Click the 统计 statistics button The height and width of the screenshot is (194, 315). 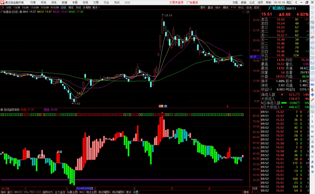(218, 7)
